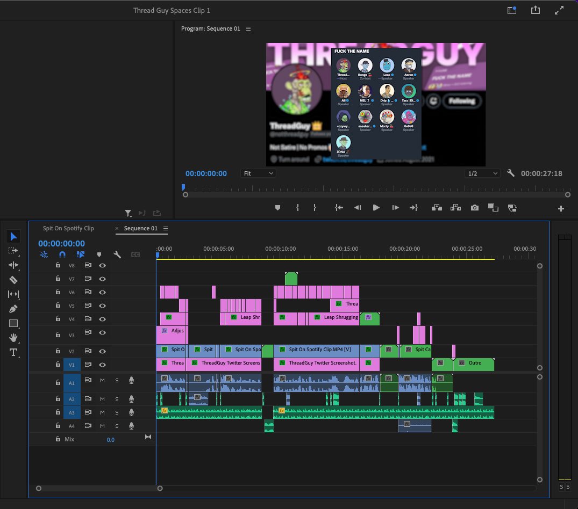Image resolution: width=578 pixels, height=509 pixels.
Task: Toggle sync lock on track V4
Action: [88, 319]
